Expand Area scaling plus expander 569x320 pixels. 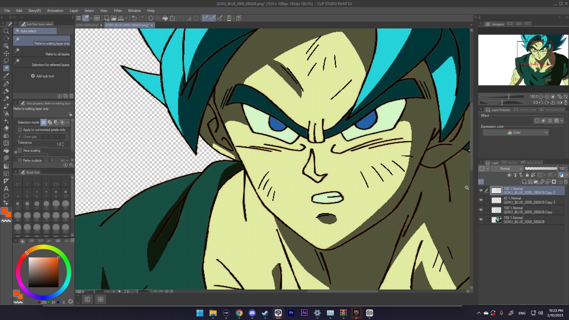(x=16, y=152)
